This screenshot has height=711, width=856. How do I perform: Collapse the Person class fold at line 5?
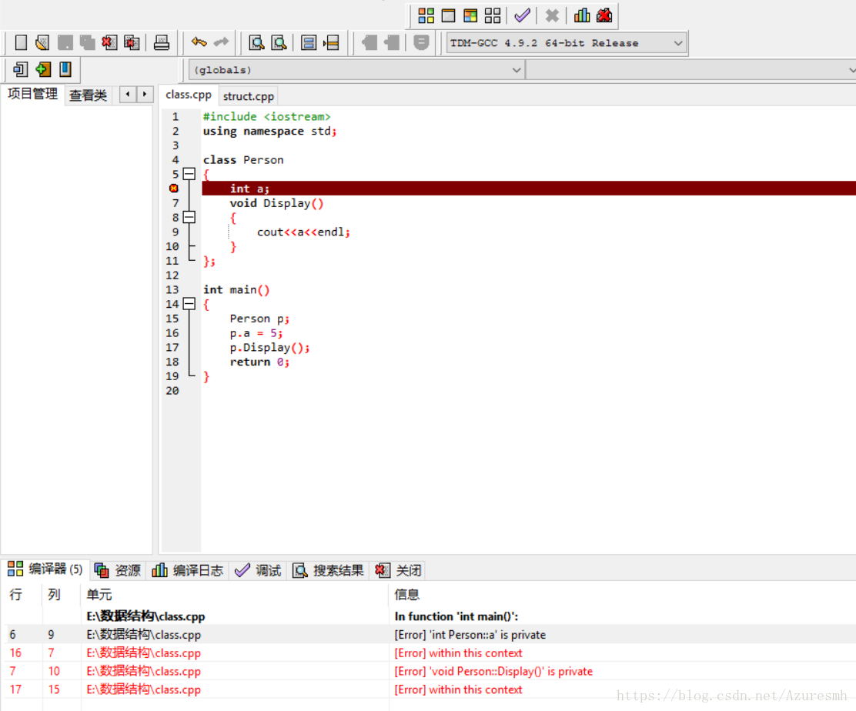189,174
